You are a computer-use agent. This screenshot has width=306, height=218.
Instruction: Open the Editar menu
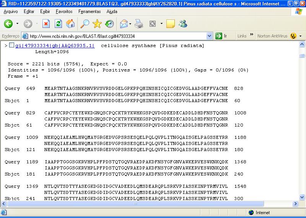pos(29,11)
